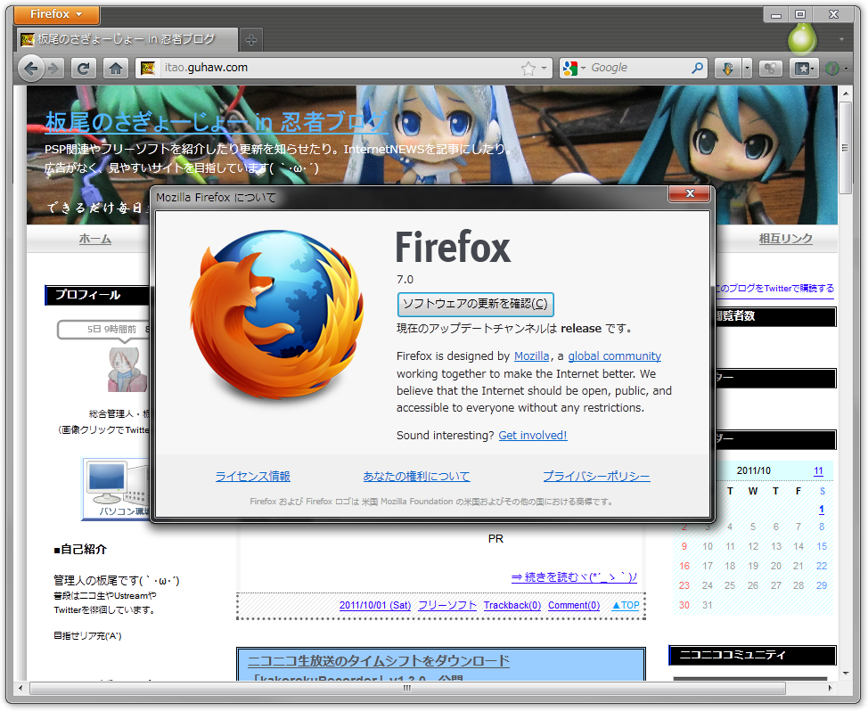The height and width of the screenshot is (711, 868).
Task: Go back to previous page
Action: point(31,69)
